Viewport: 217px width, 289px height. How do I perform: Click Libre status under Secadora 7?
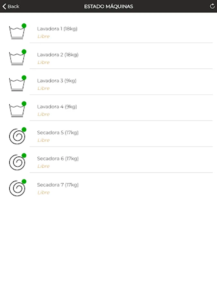(x=43, y=192)
